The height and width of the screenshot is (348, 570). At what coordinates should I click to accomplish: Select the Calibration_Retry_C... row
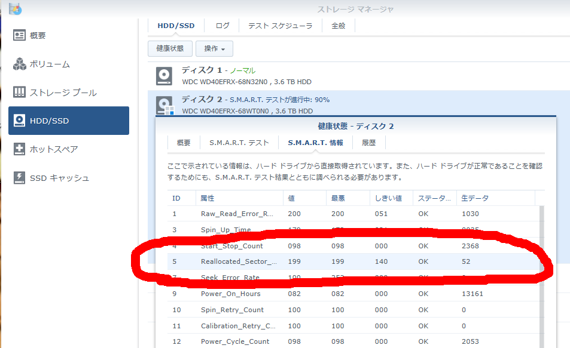(353, 325)
